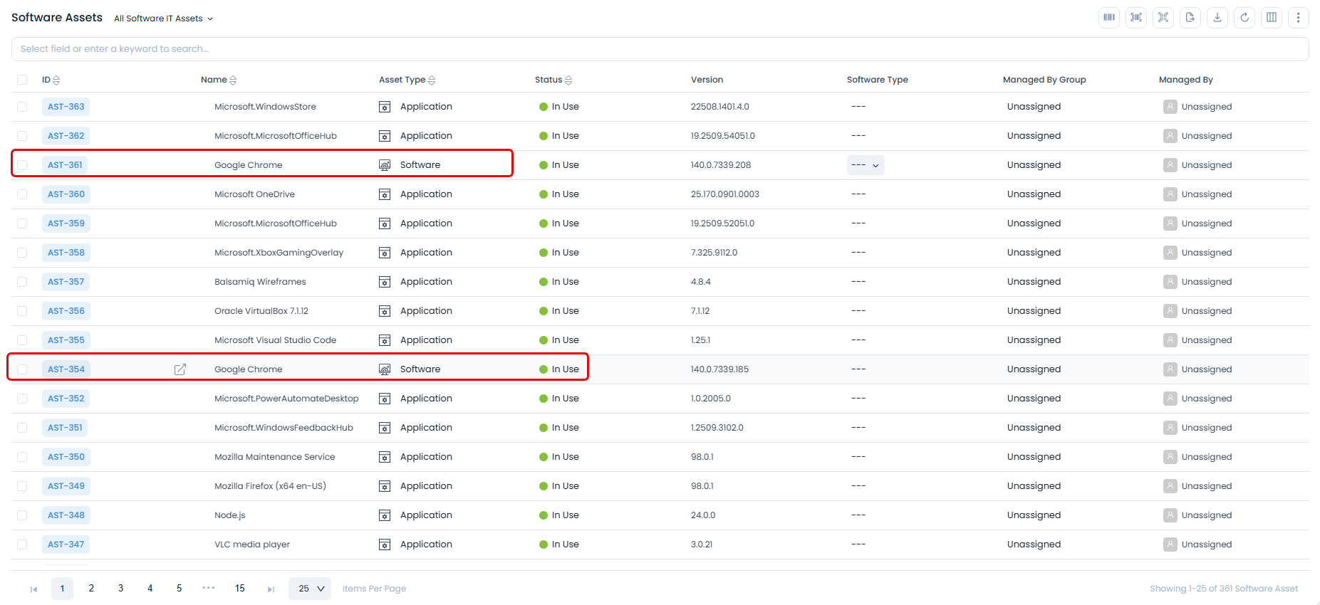
Task: Jump to page 15 in the pagination
Action: tap(240, 589)
